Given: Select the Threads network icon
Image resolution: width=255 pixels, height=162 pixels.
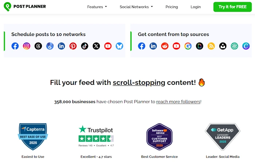Looking at the screenshot, I should [38, 46].
